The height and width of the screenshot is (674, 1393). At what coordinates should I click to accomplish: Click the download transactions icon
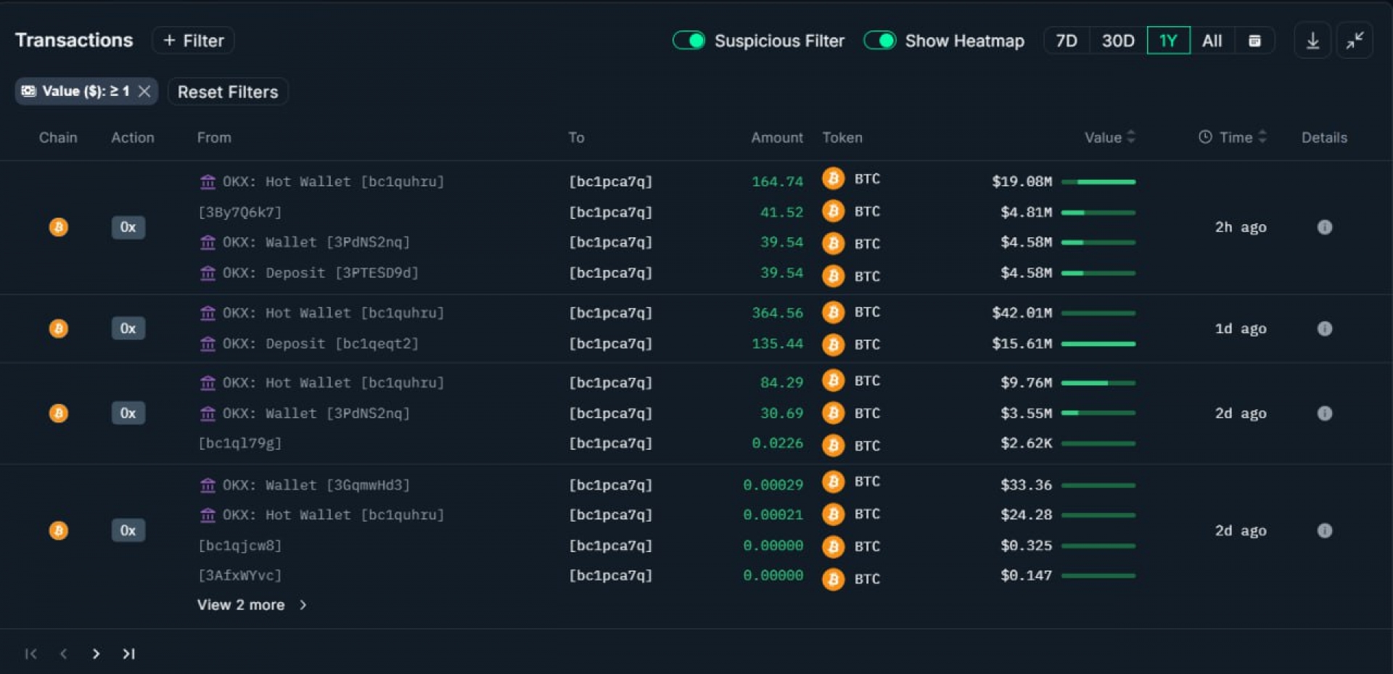point(1312,41)
